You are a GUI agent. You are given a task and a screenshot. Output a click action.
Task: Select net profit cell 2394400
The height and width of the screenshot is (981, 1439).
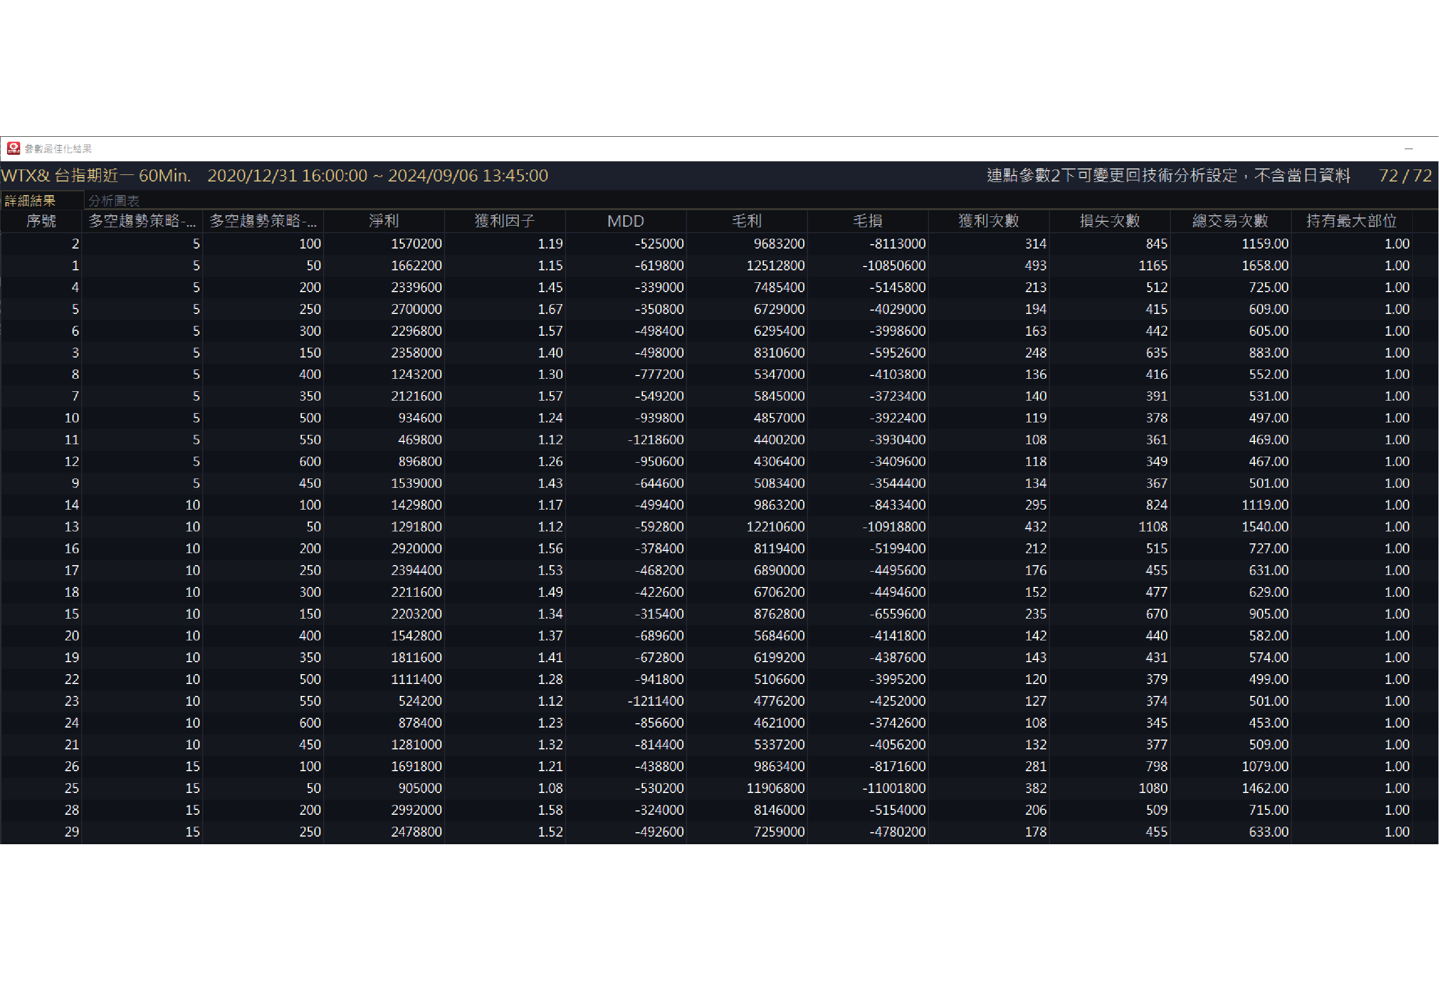[416, 571]
